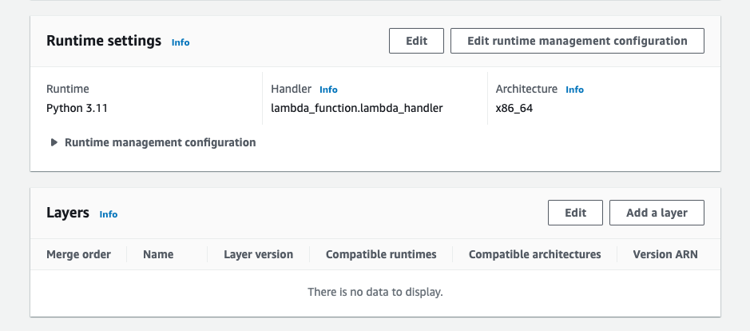Expand Runtime management configuration disclosure triangle
750x331 pixels.
coord(54,142)
